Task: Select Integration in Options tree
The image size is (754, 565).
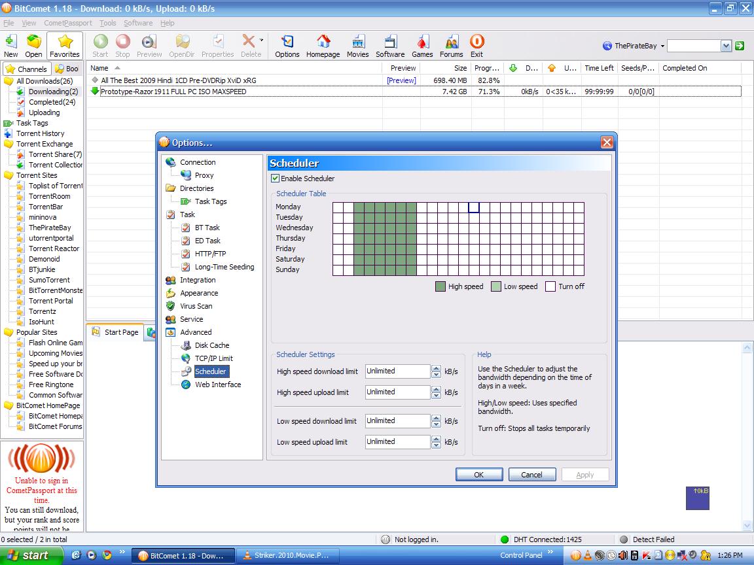Action: [x=198, y=280]
